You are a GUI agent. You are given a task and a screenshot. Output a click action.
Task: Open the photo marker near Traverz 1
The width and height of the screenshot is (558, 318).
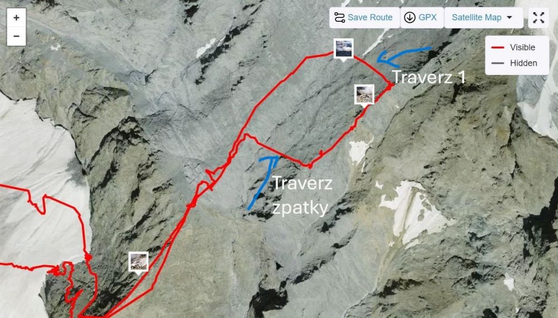[x=364, y=95]
